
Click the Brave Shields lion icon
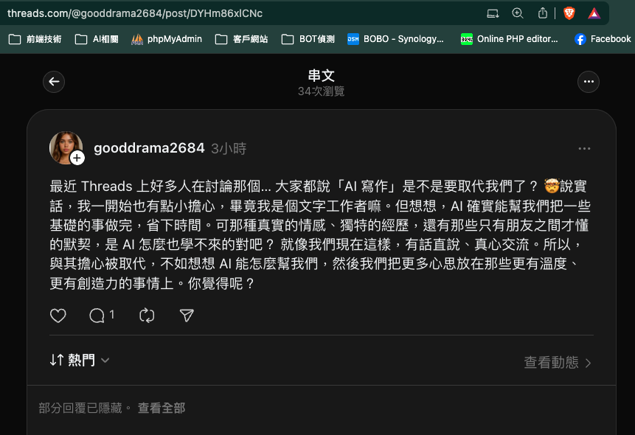569,13
